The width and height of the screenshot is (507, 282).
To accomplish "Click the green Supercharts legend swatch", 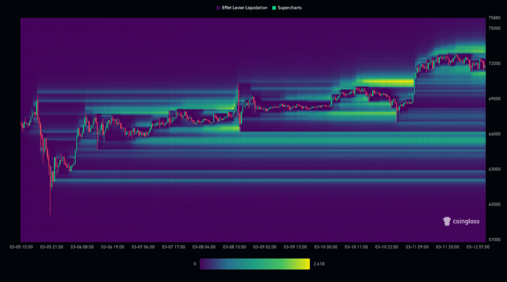I will (274, 8).
